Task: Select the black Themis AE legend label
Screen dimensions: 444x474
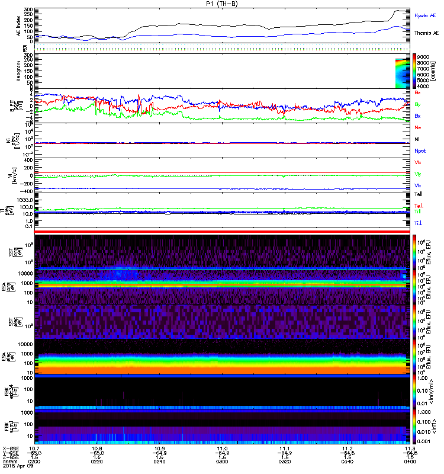Action: click(426, 33)
